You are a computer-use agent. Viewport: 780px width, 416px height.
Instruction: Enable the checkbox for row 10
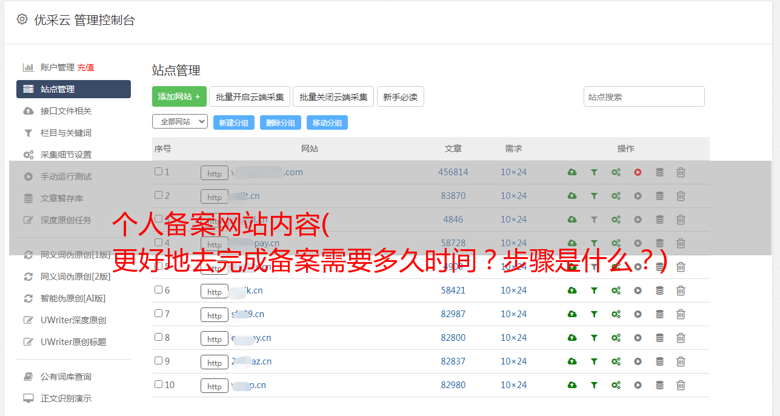click(x=158, y=384)
